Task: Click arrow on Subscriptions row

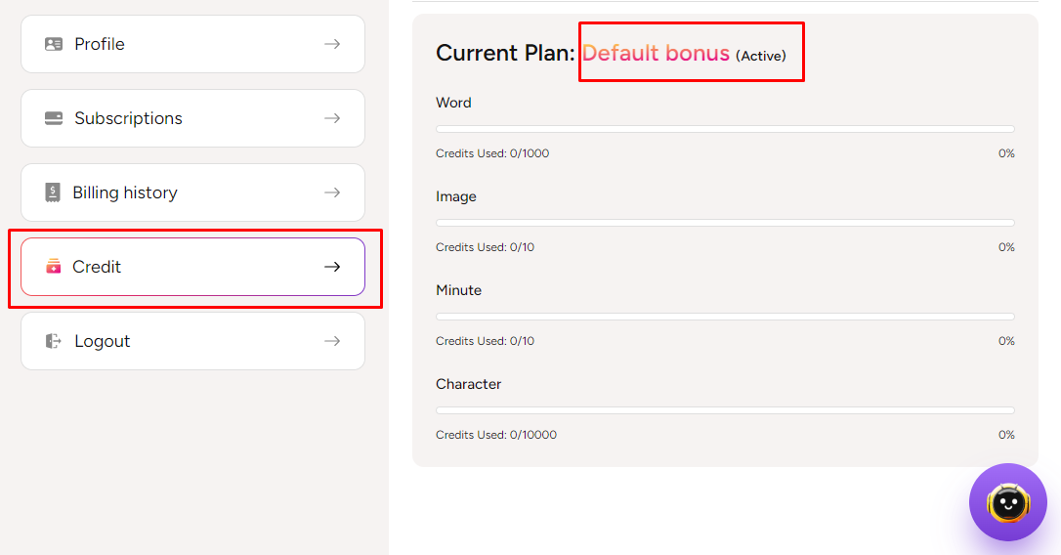Action: coord(332,118)
